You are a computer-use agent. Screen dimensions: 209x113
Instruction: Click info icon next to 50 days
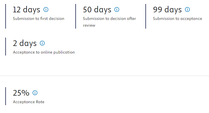point(117,10)
